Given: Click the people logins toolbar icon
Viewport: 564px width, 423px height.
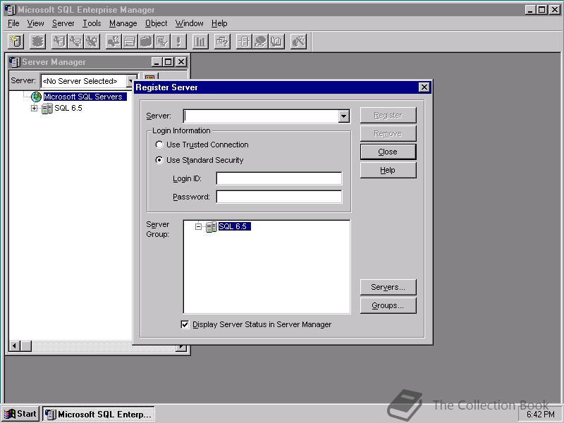Looking at the screenshot, I should [x=114, y=42].
